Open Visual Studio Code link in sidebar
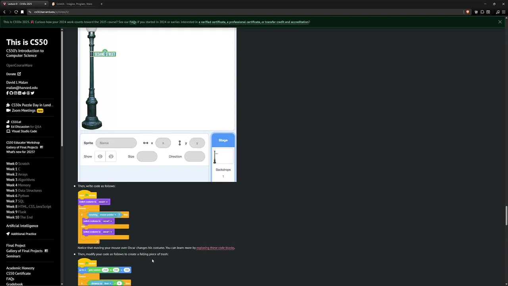Screen dimensions: 508x286 (21, 131)
